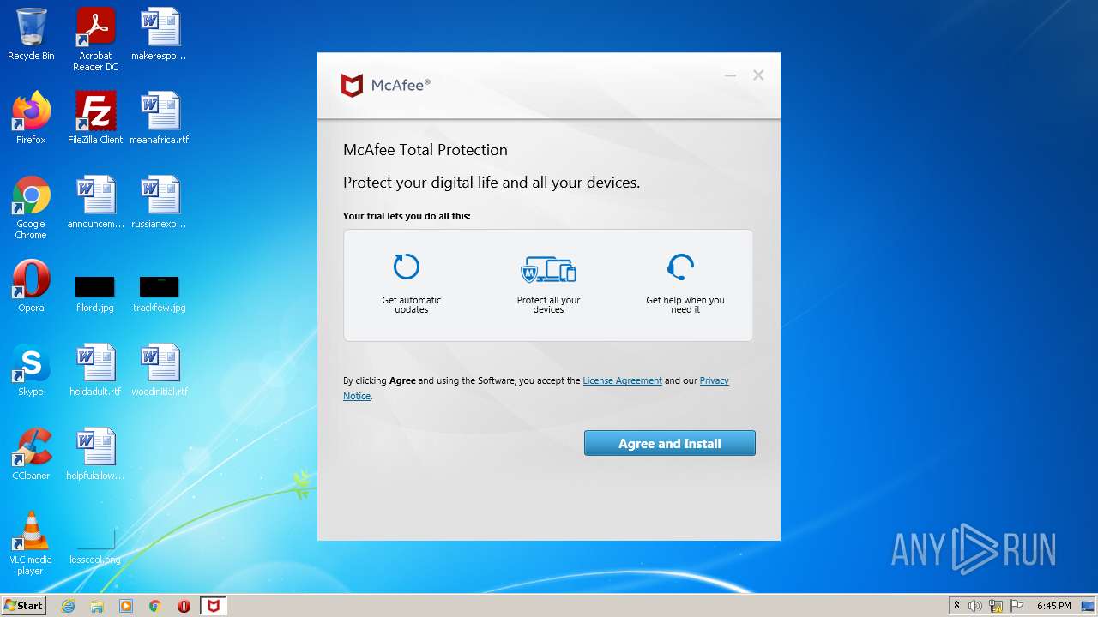Click 'Your trial lets you do all this:' text
Viewport: 1098px width, 617px height.
click(x=407, y=216)
